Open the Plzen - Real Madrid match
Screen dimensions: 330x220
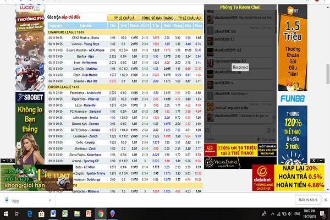(85, 75)
